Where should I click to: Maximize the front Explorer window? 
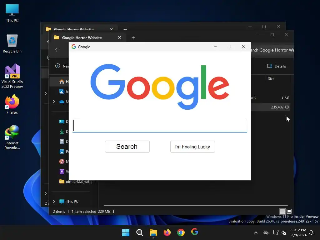[x=272, y=35]
